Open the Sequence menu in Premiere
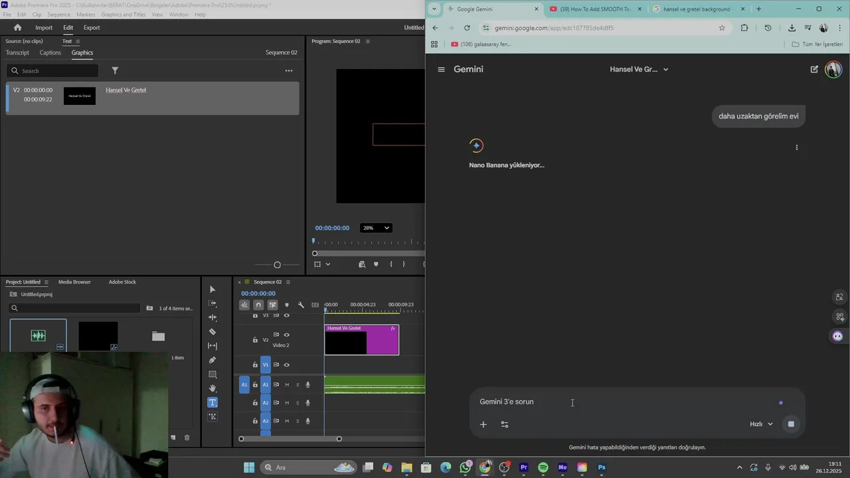 pyautogui.click(x=59, y=15)
